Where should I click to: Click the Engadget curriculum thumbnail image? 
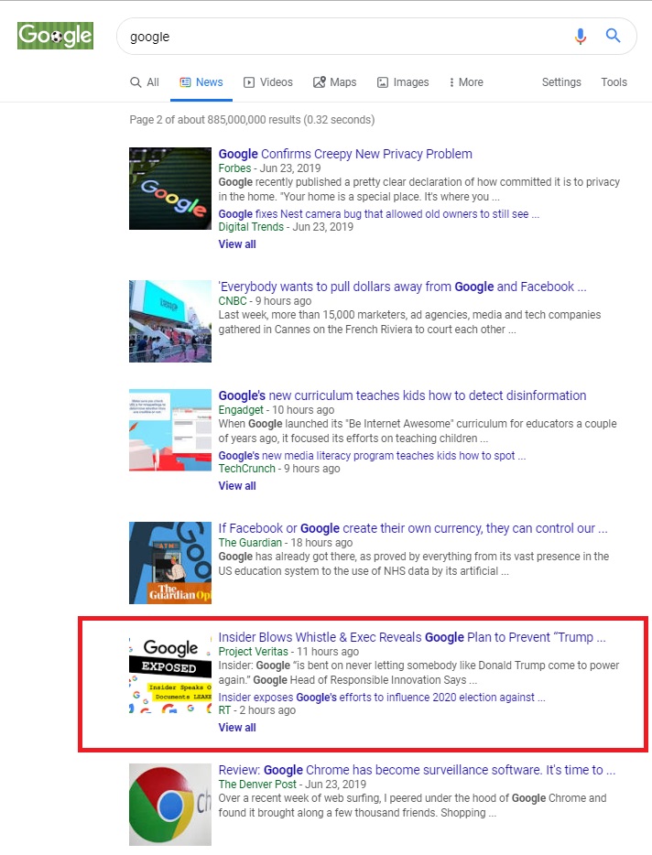(x=170, y=429)
